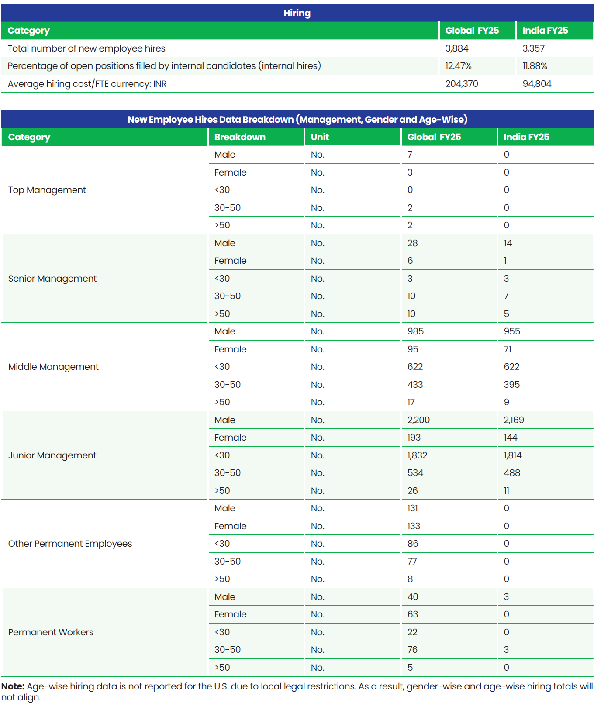Select Other Permanent Employees category cell
594x710 pixels.
(x=104, y=544)
